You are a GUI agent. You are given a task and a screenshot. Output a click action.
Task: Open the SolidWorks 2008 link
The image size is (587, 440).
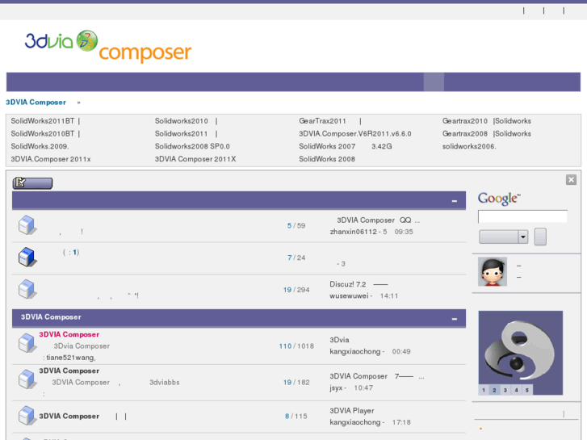(327, 159)
